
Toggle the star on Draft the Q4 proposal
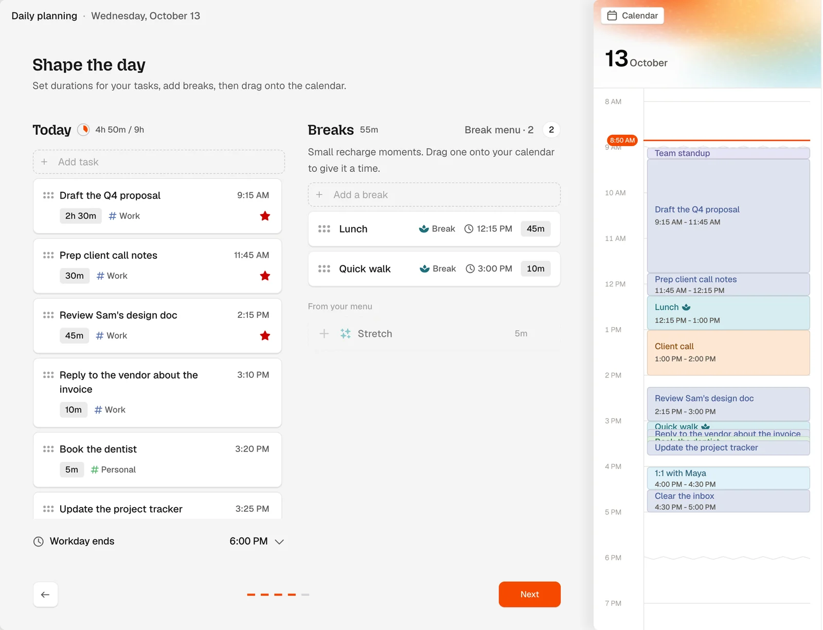tap(265, 216)
